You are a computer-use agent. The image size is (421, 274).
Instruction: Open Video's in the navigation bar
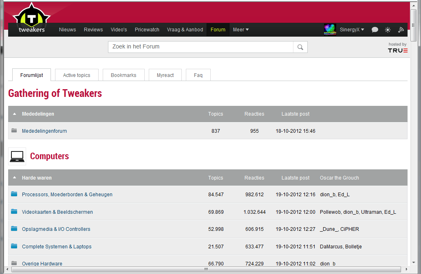(x=119, y=29)
